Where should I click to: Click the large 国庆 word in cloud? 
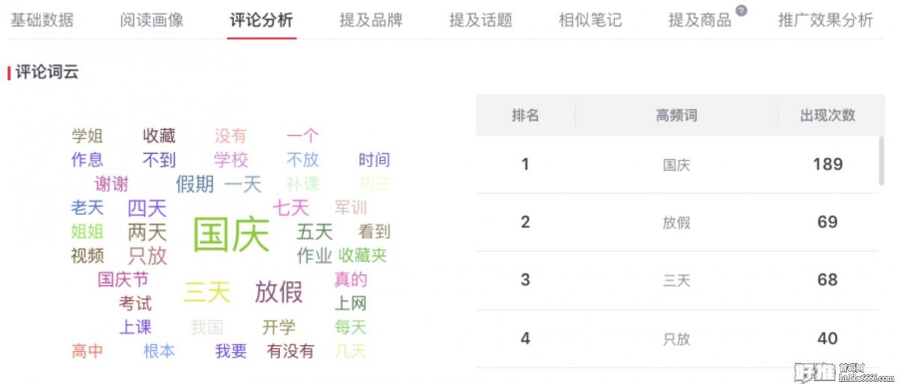231,235
